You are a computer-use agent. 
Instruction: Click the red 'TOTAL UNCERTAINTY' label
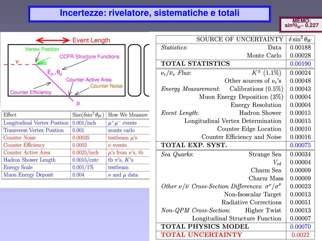[202, 235]
